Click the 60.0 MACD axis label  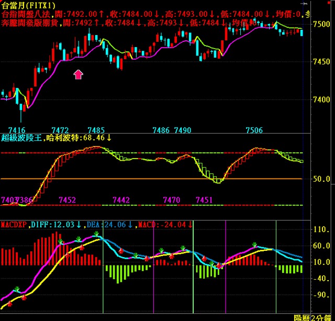click(321, 246)
